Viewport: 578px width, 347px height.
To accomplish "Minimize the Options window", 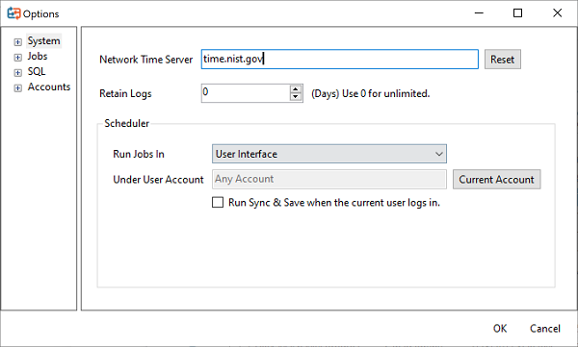I will coord(479,13).
